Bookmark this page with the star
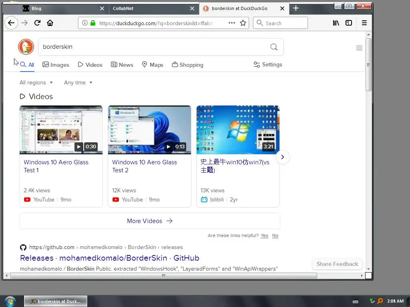Screen dimensions: 410x307 pyautogui.click(x=243, y=23)
